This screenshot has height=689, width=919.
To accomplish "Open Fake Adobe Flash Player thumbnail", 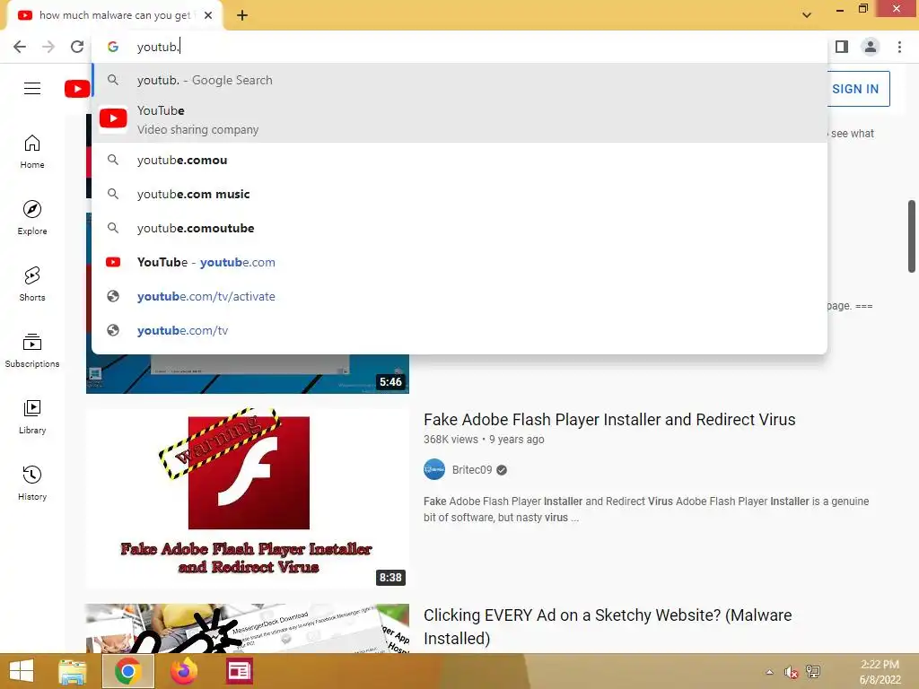I will point(248,498).
